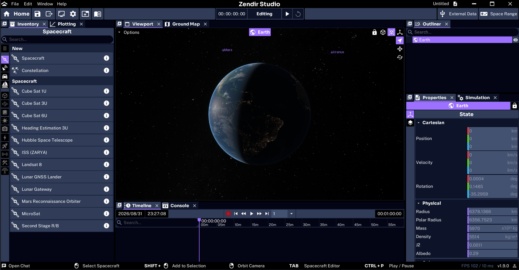Open the Edit menu
Screen dimensions: 519x270
(28, 4)
